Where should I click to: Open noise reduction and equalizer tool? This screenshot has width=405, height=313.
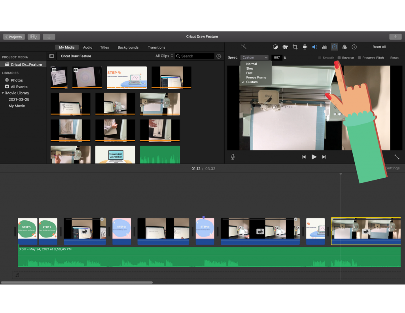click(324, 47)
